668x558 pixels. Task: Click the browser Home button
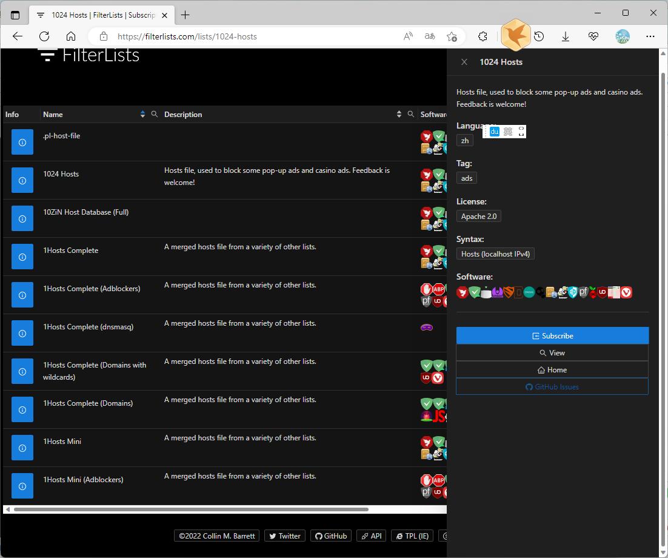(71, 36)
